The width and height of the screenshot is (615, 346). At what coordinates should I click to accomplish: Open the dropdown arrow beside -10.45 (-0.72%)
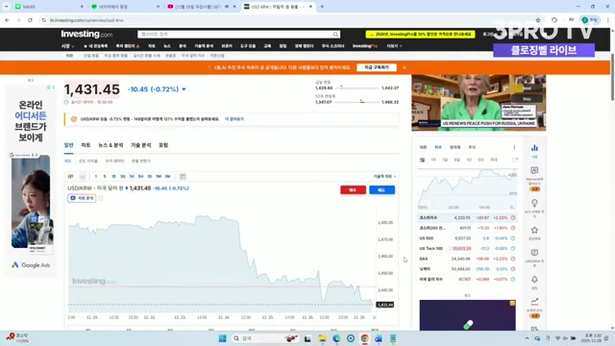coord(184,89)
